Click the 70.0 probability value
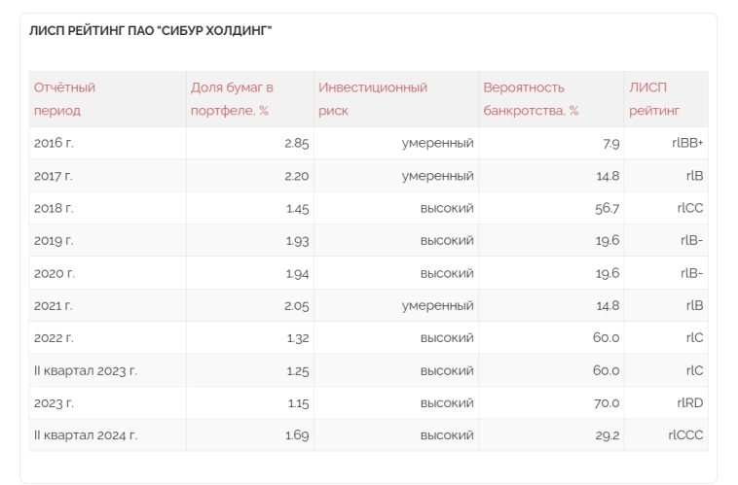Image resolution: width=738 pixels, height=485 pixels. 608,402
